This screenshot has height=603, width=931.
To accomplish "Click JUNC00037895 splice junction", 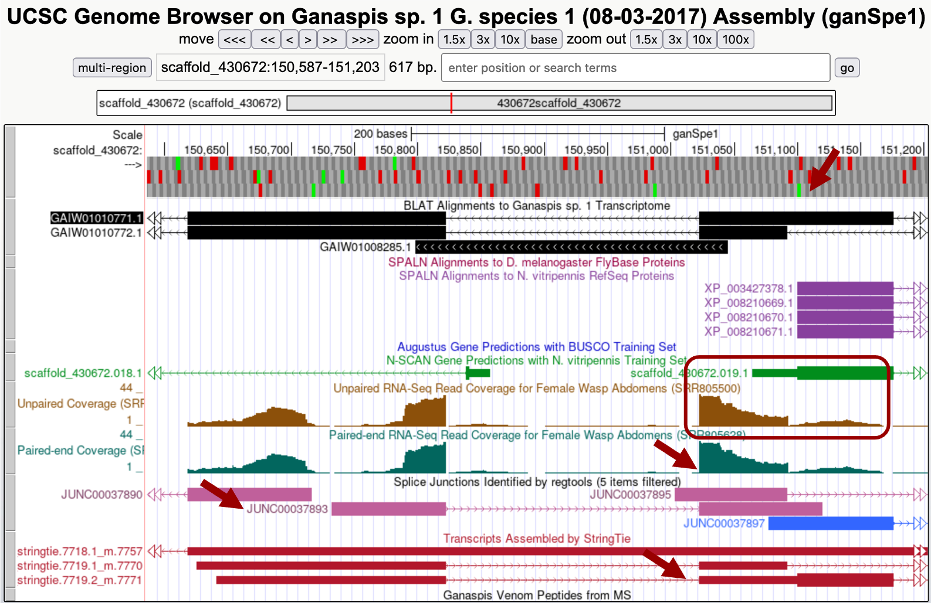I will click(731, 495).
